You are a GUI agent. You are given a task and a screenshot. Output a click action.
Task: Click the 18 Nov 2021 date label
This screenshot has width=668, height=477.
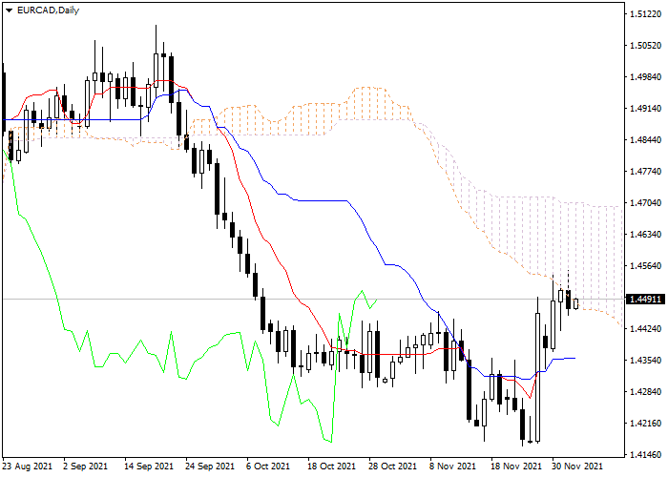[x=515, y=467]
